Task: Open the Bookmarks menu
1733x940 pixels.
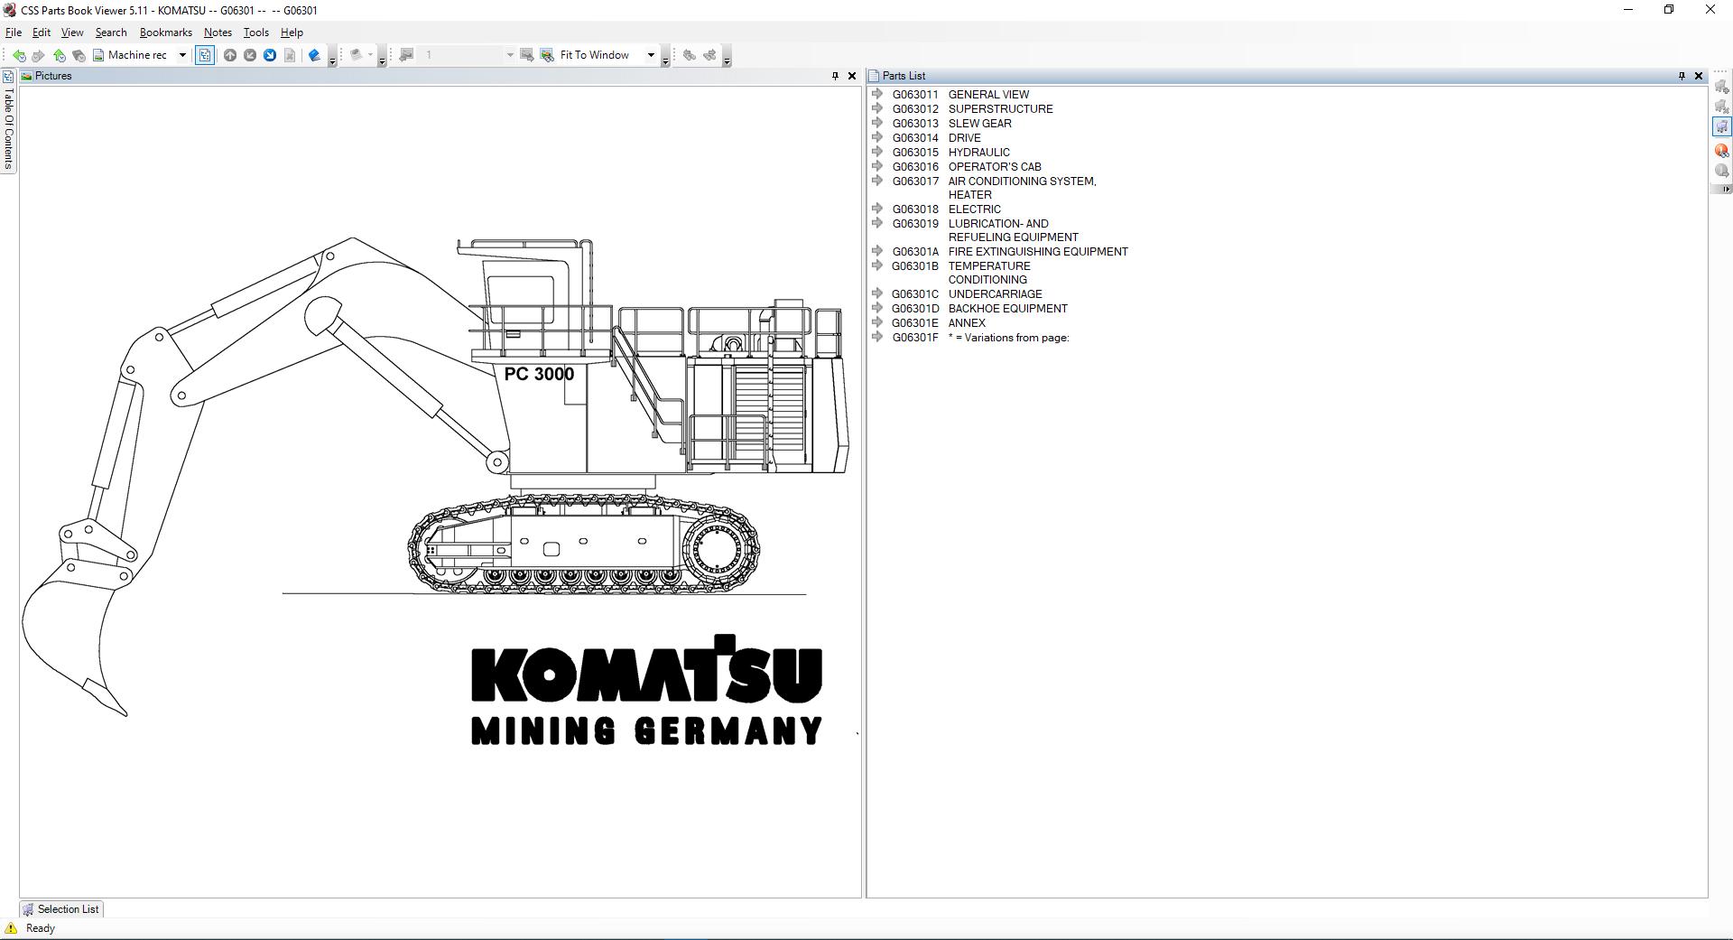Action: pos(165,32)
